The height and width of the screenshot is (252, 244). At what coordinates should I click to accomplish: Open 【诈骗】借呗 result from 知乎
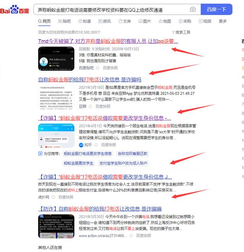pyautogui.click(x=104, y=118)
